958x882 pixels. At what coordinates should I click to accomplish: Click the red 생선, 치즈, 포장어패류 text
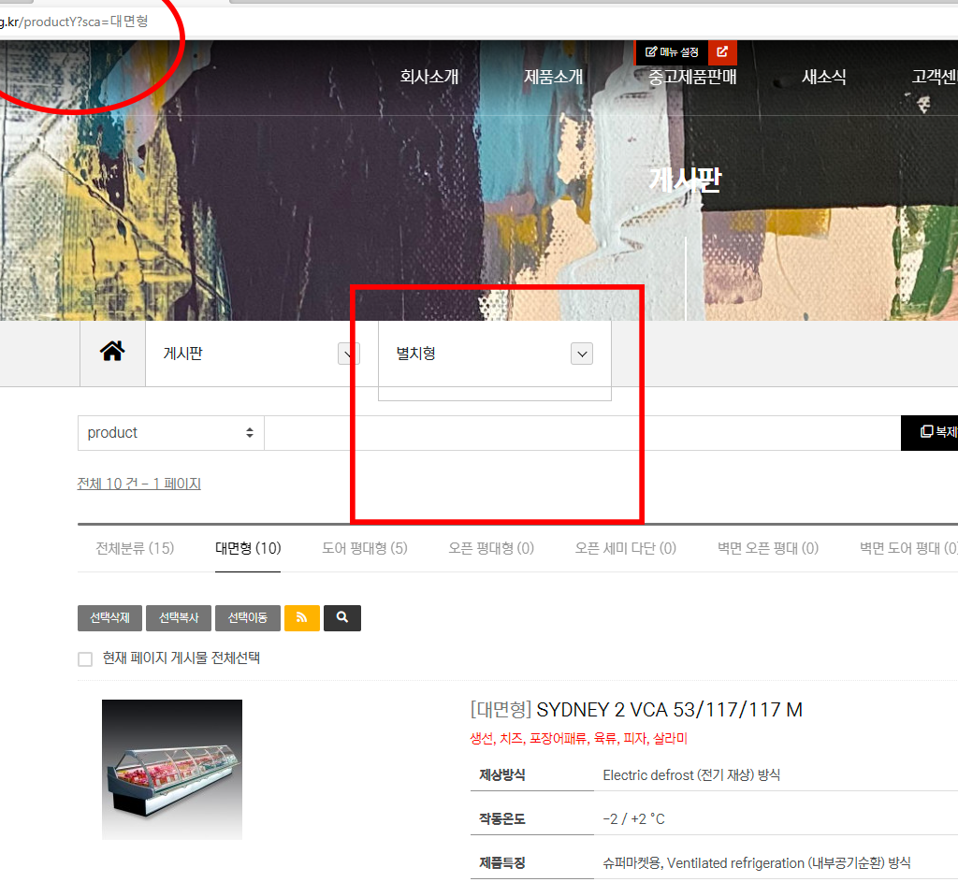click(x=578, y=739)
